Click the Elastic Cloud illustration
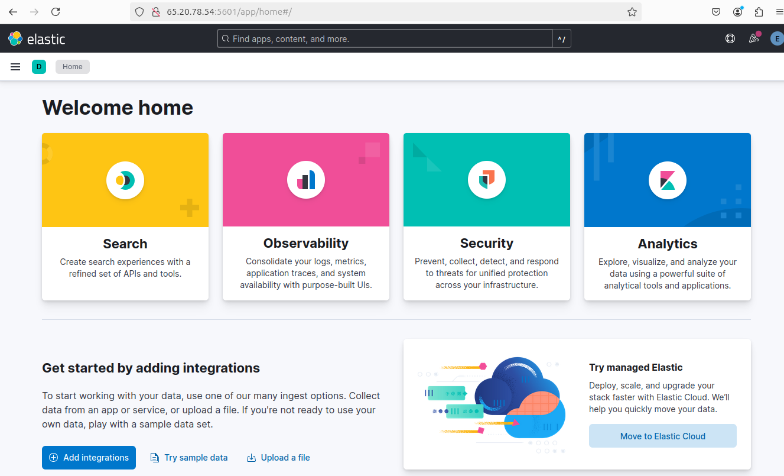Viewport: 784px width, 476px height. 492,404
